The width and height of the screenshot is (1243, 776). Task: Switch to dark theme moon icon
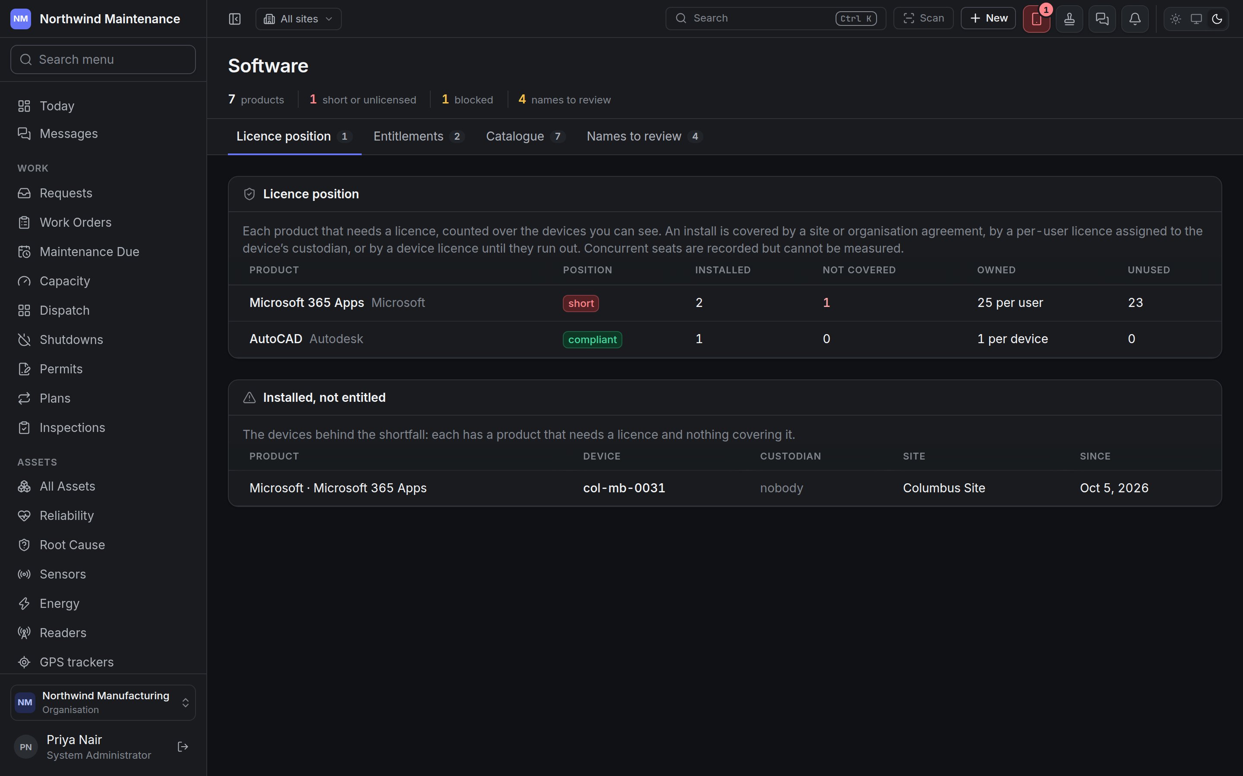(1217, 19)
